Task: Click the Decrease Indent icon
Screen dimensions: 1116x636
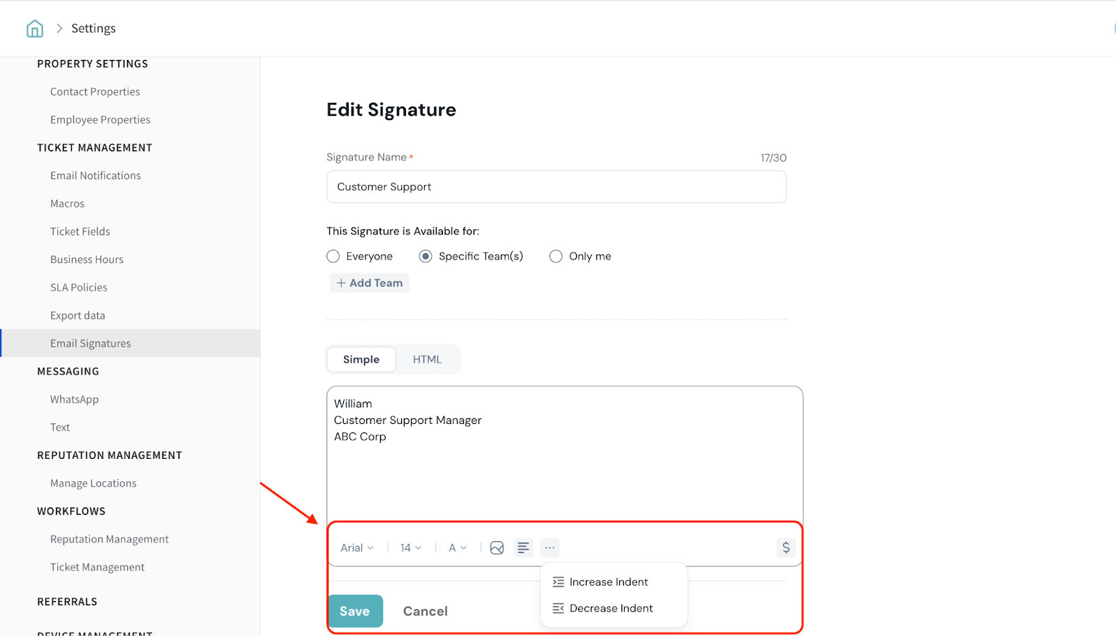Action: 558,608
